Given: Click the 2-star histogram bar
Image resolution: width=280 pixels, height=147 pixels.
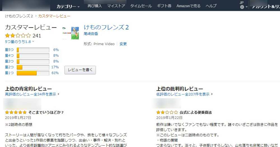Looking at the screenshot, I should tap(33, 67).
